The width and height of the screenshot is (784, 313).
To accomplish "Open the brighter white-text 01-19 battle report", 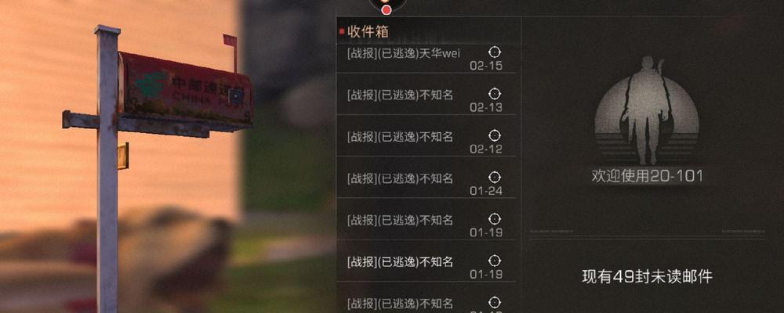I will point(426,261).
